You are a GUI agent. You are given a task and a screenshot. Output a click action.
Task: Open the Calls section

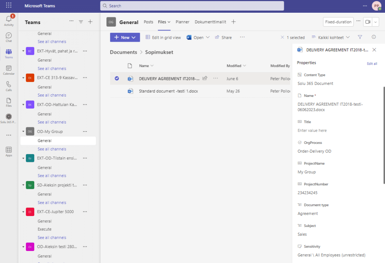(9, 86)
